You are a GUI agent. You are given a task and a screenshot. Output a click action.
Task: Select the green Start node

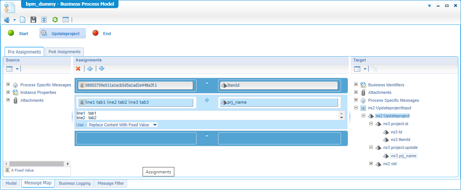pos(11,33)
